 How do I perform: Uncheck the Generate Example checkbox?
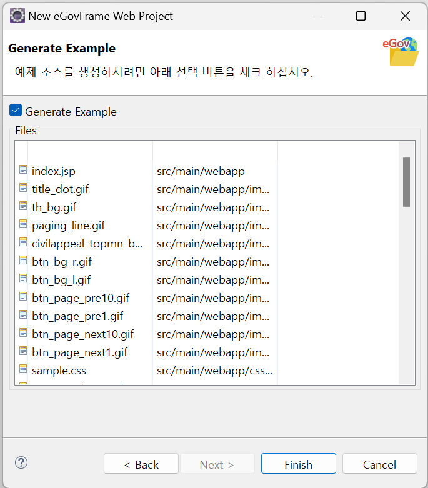(16, 111)
